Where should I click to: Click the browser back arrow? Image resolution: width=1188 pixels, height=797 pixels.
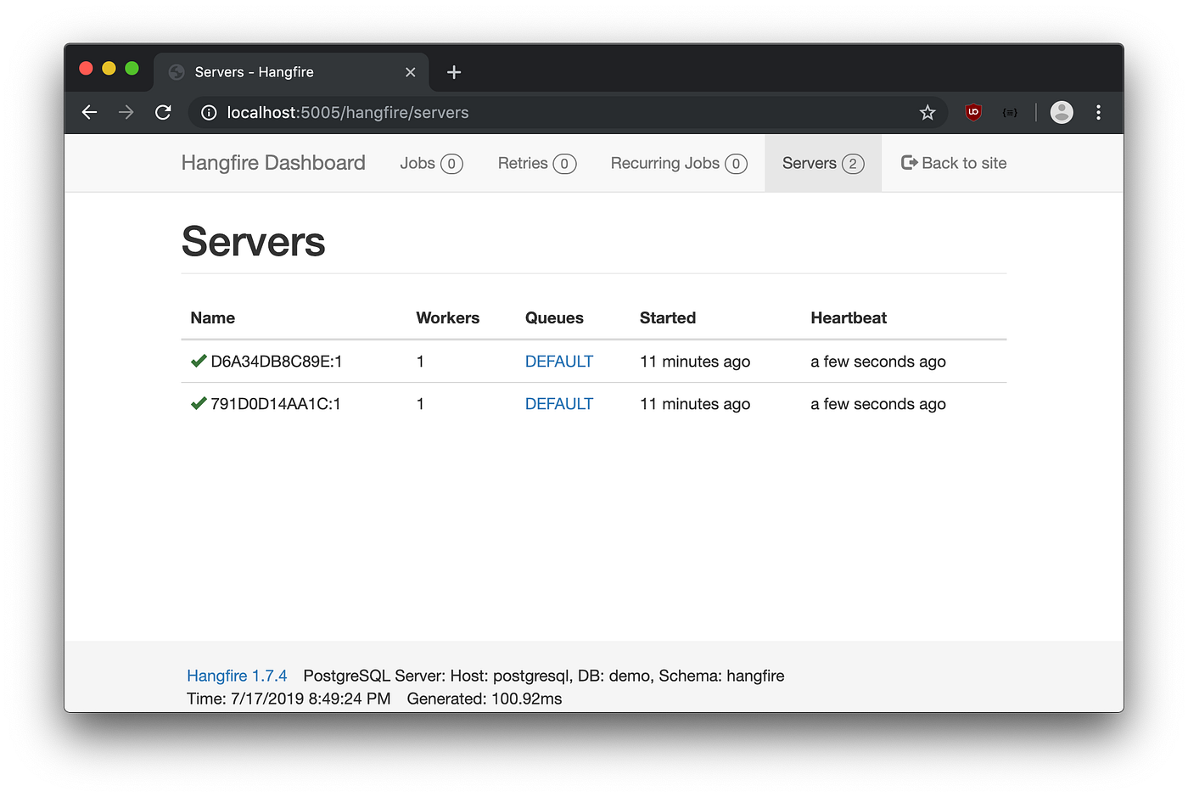point(89,112)
